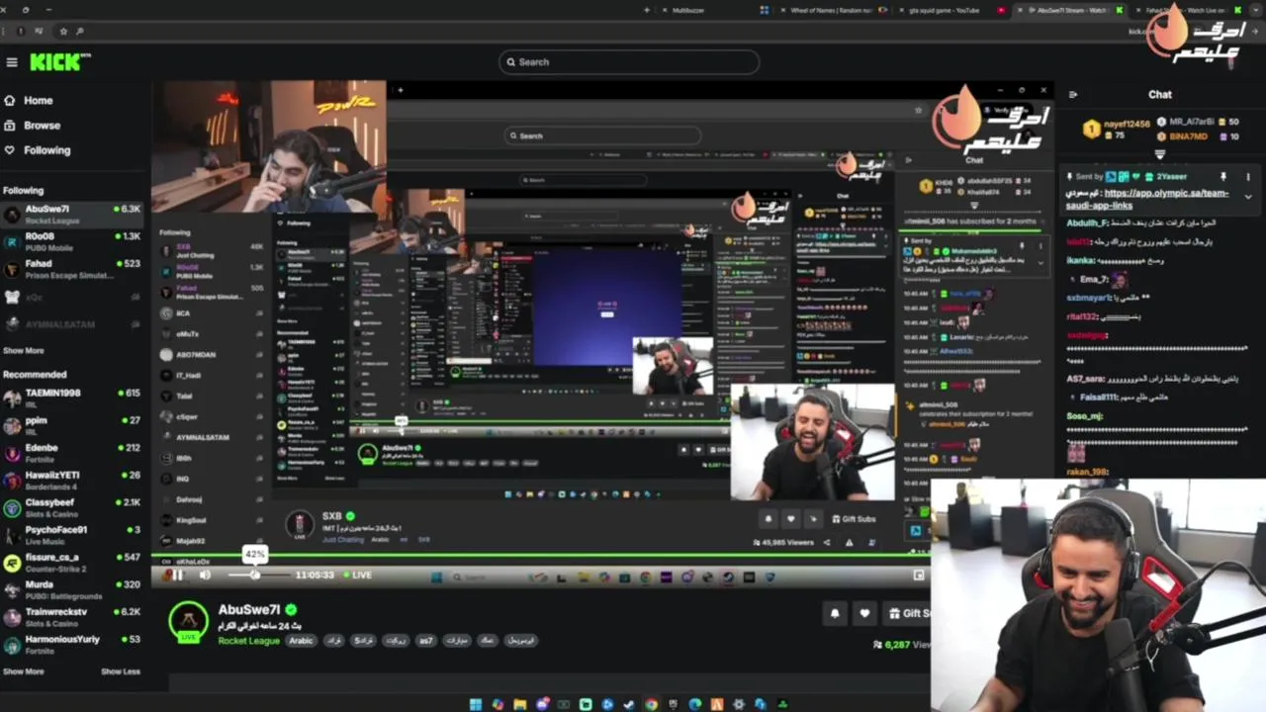Open Fahad channel in Following list
The image size is (1266, 712).
71,269
